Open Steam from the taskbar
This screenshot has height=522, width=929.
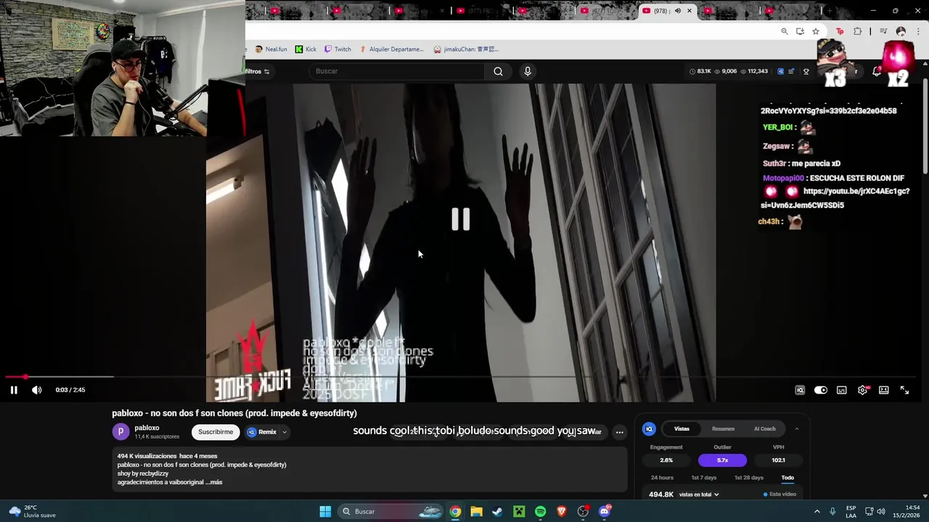click(497, 511)
